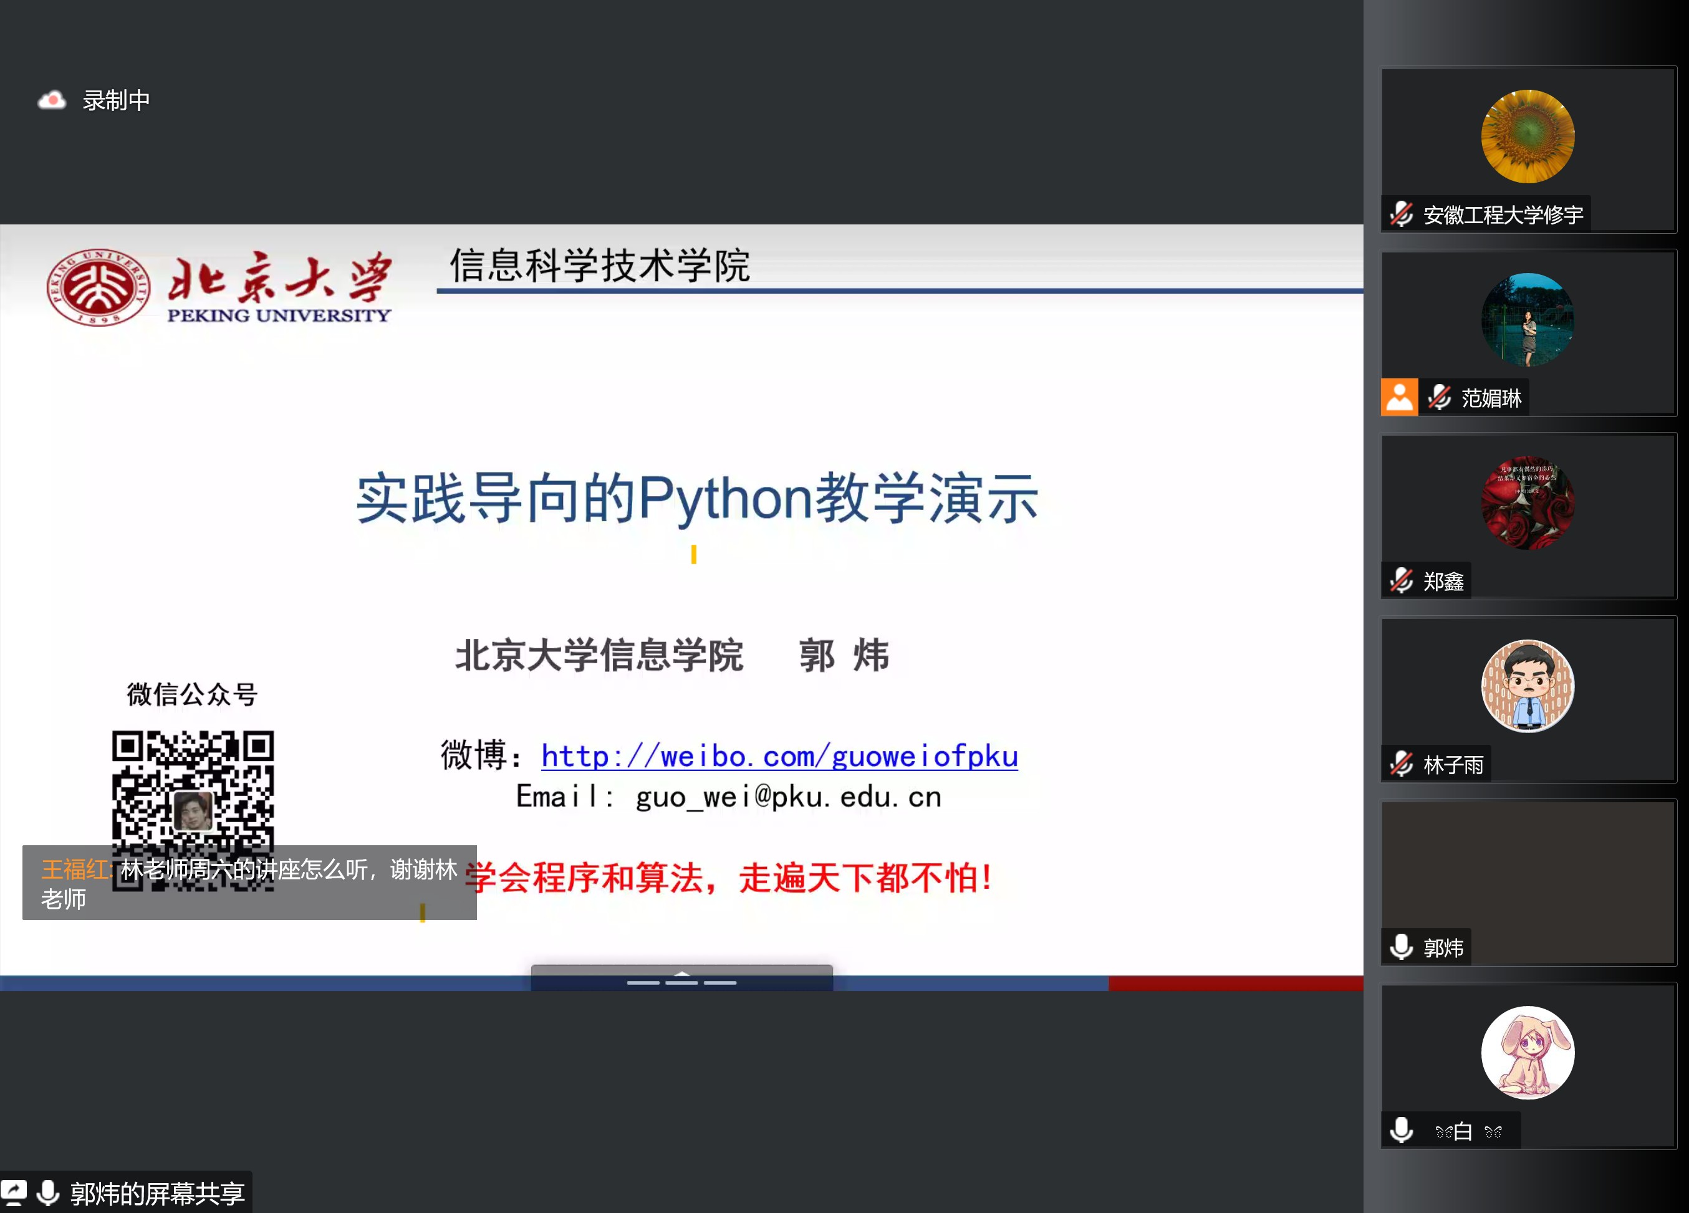
Task: Click muted mic icon for 郑鑫
Action: click(1401, 580)
